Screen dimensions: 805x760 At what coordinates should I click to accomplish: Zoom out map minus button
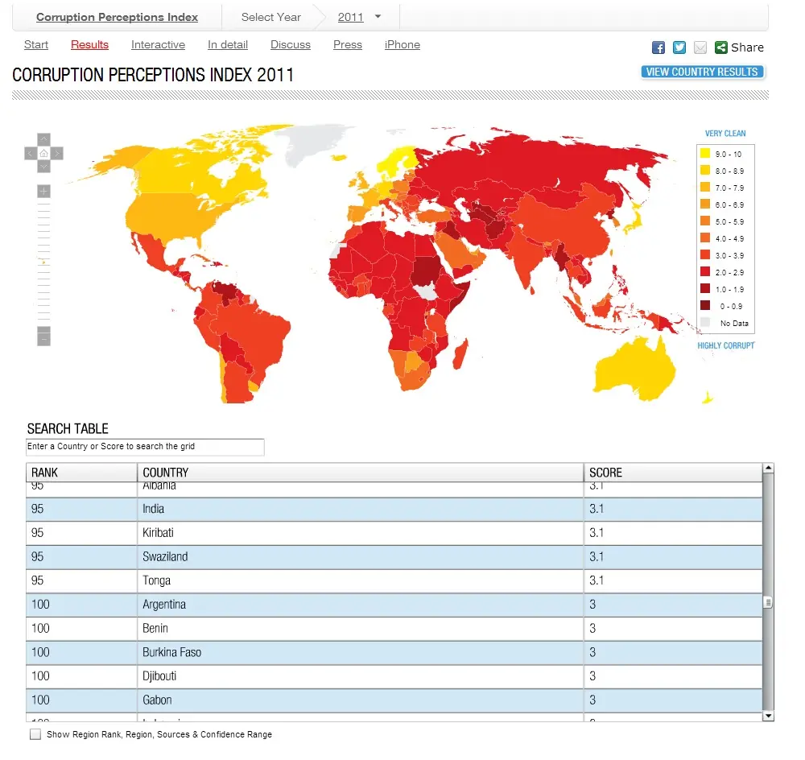click(44, 340)
